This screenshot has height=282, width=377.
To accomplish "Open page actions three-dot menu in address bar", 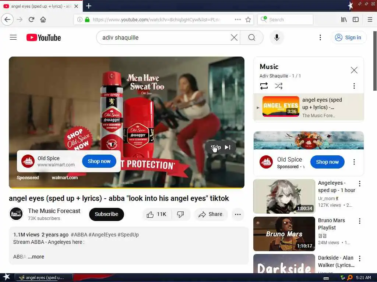I will pos(238,19).
